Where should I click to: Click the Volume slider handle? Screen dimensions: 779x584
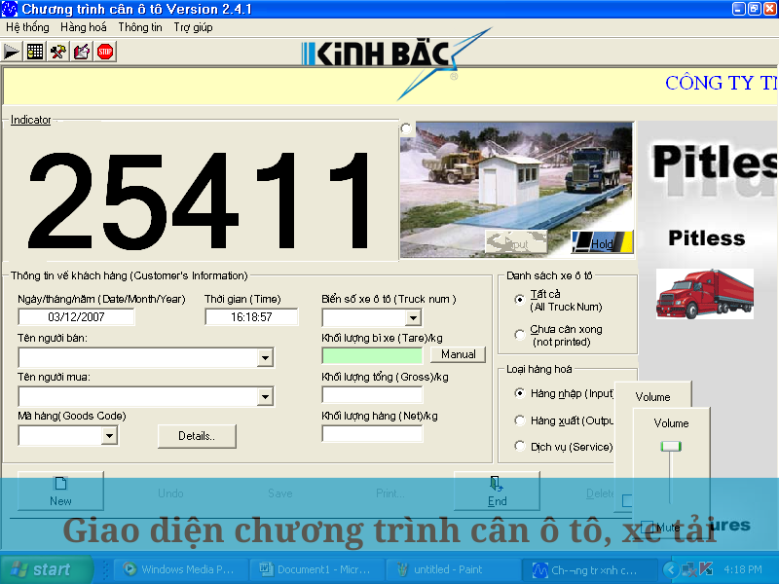[670, 447]
